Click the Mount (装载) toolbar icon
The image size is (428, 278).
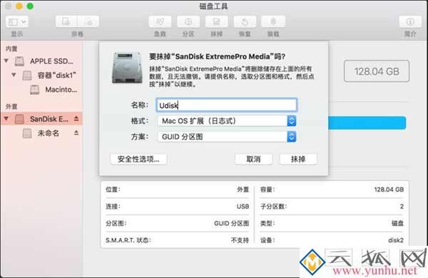273,22
